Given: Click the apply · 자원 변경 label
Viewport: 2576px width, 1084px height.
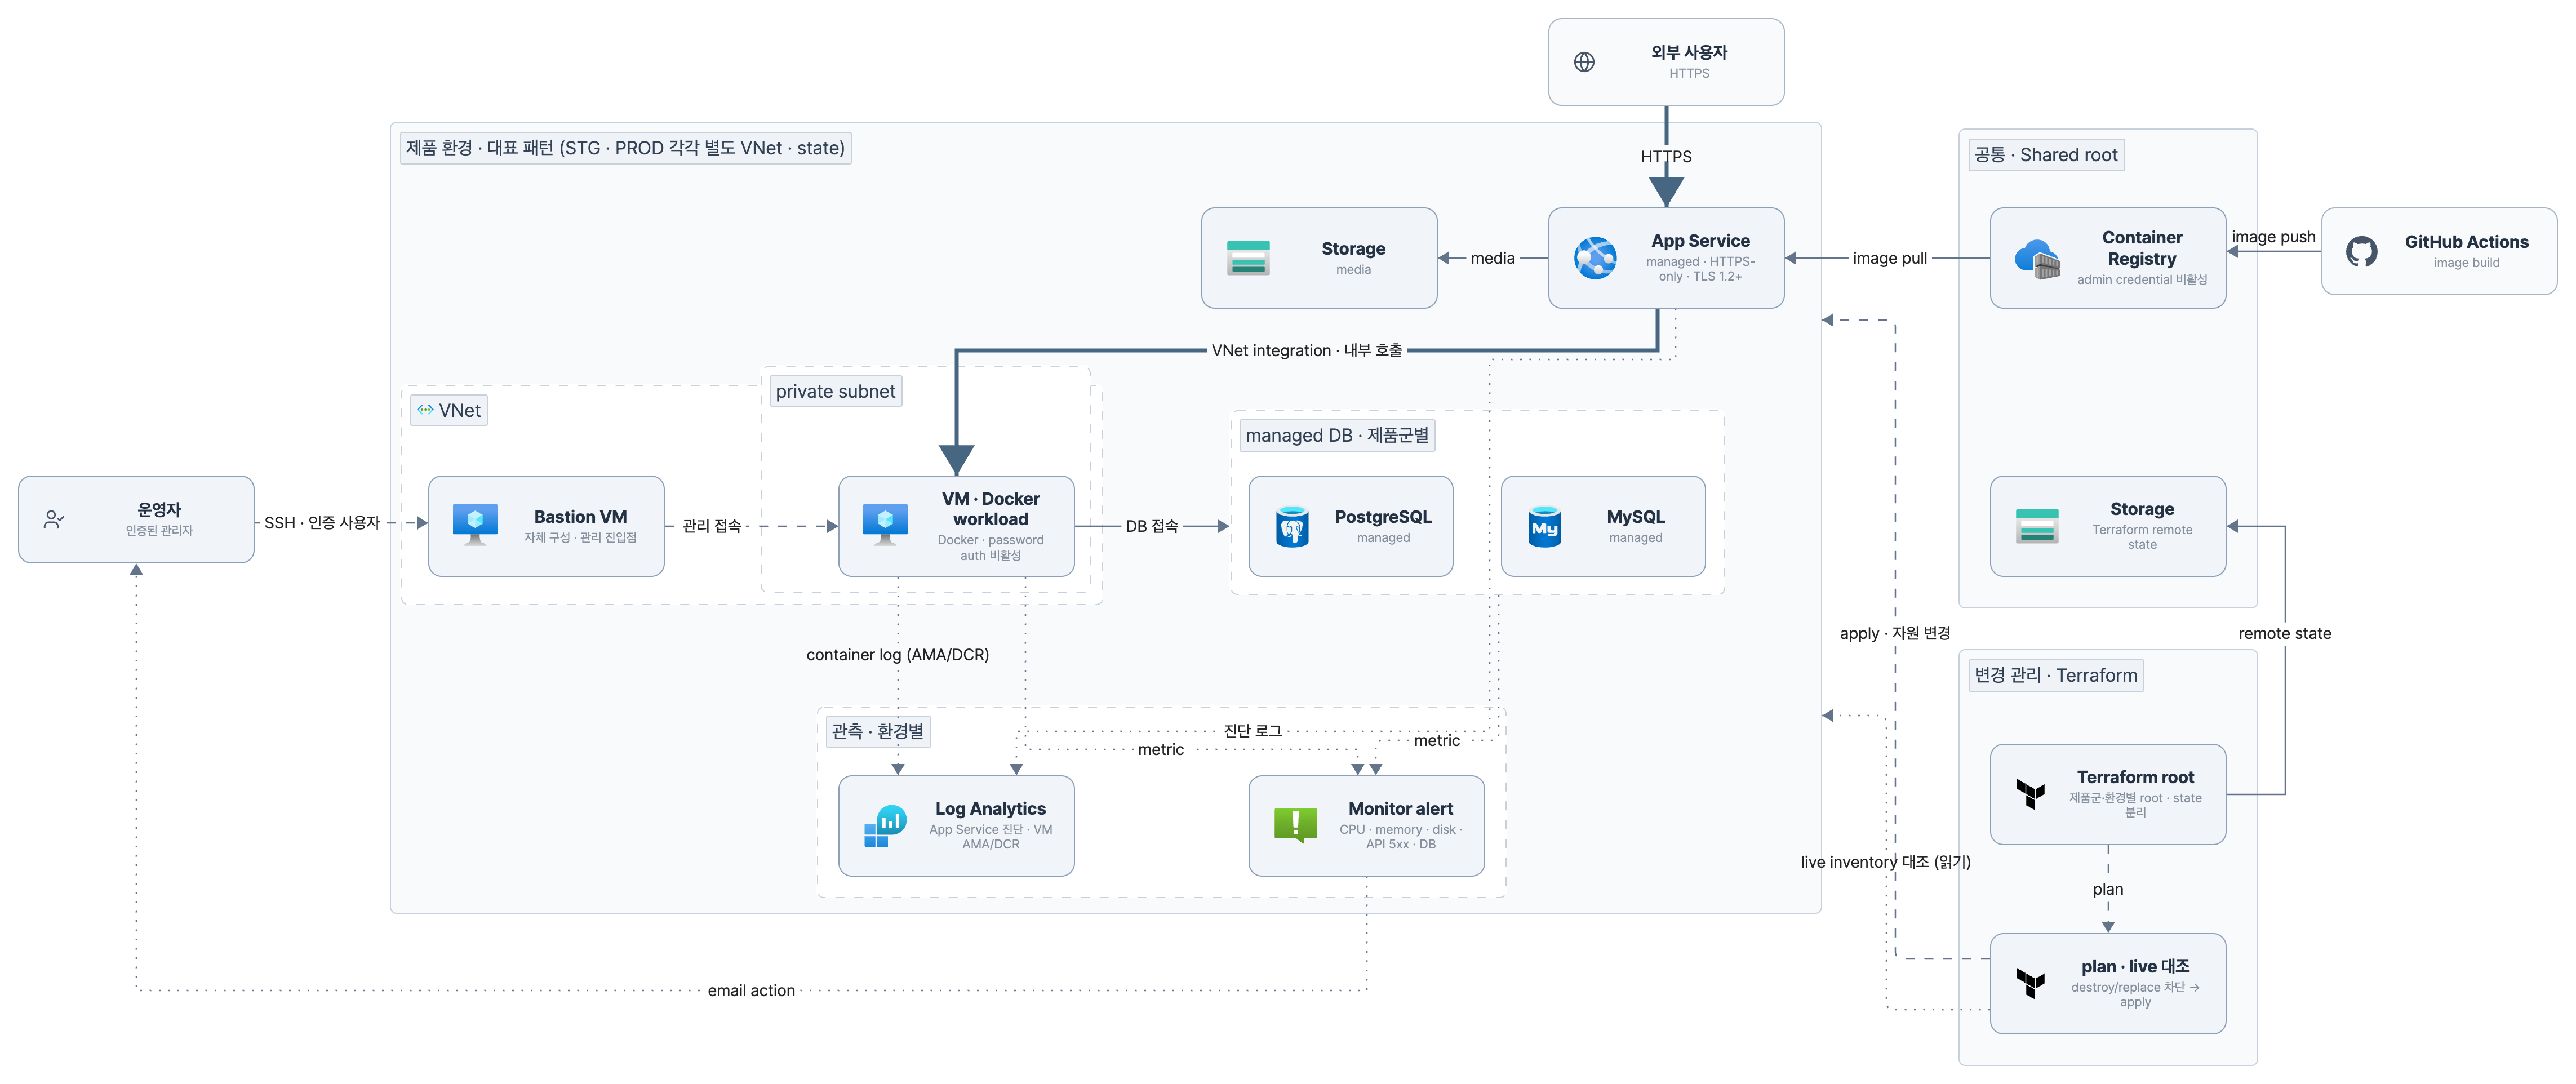Looking at the screenshot, I should pos(1894,634).
